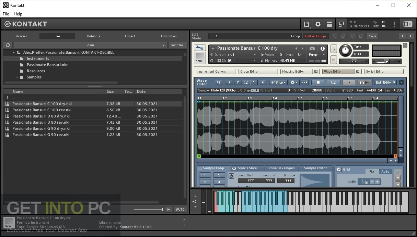Click the panic exclamation mark button
This screenshot has width=417, height=237.
394,24
